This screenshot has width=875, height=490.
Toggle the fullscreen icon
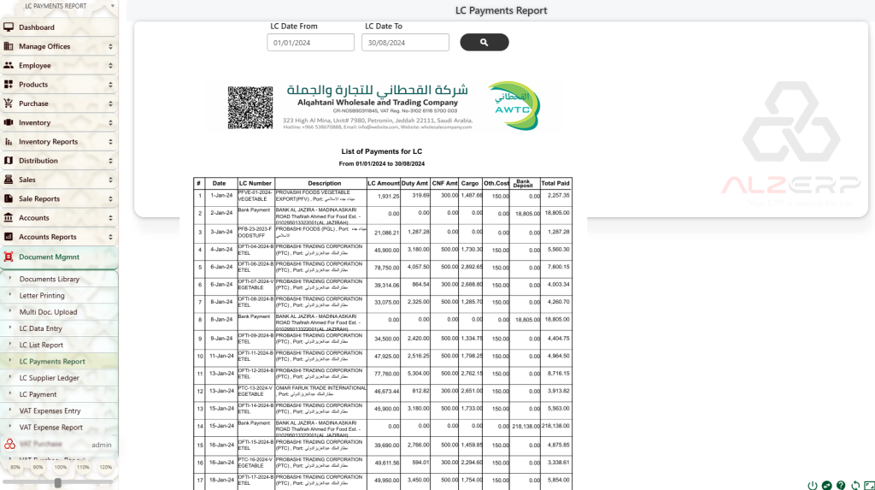(869, 486)
